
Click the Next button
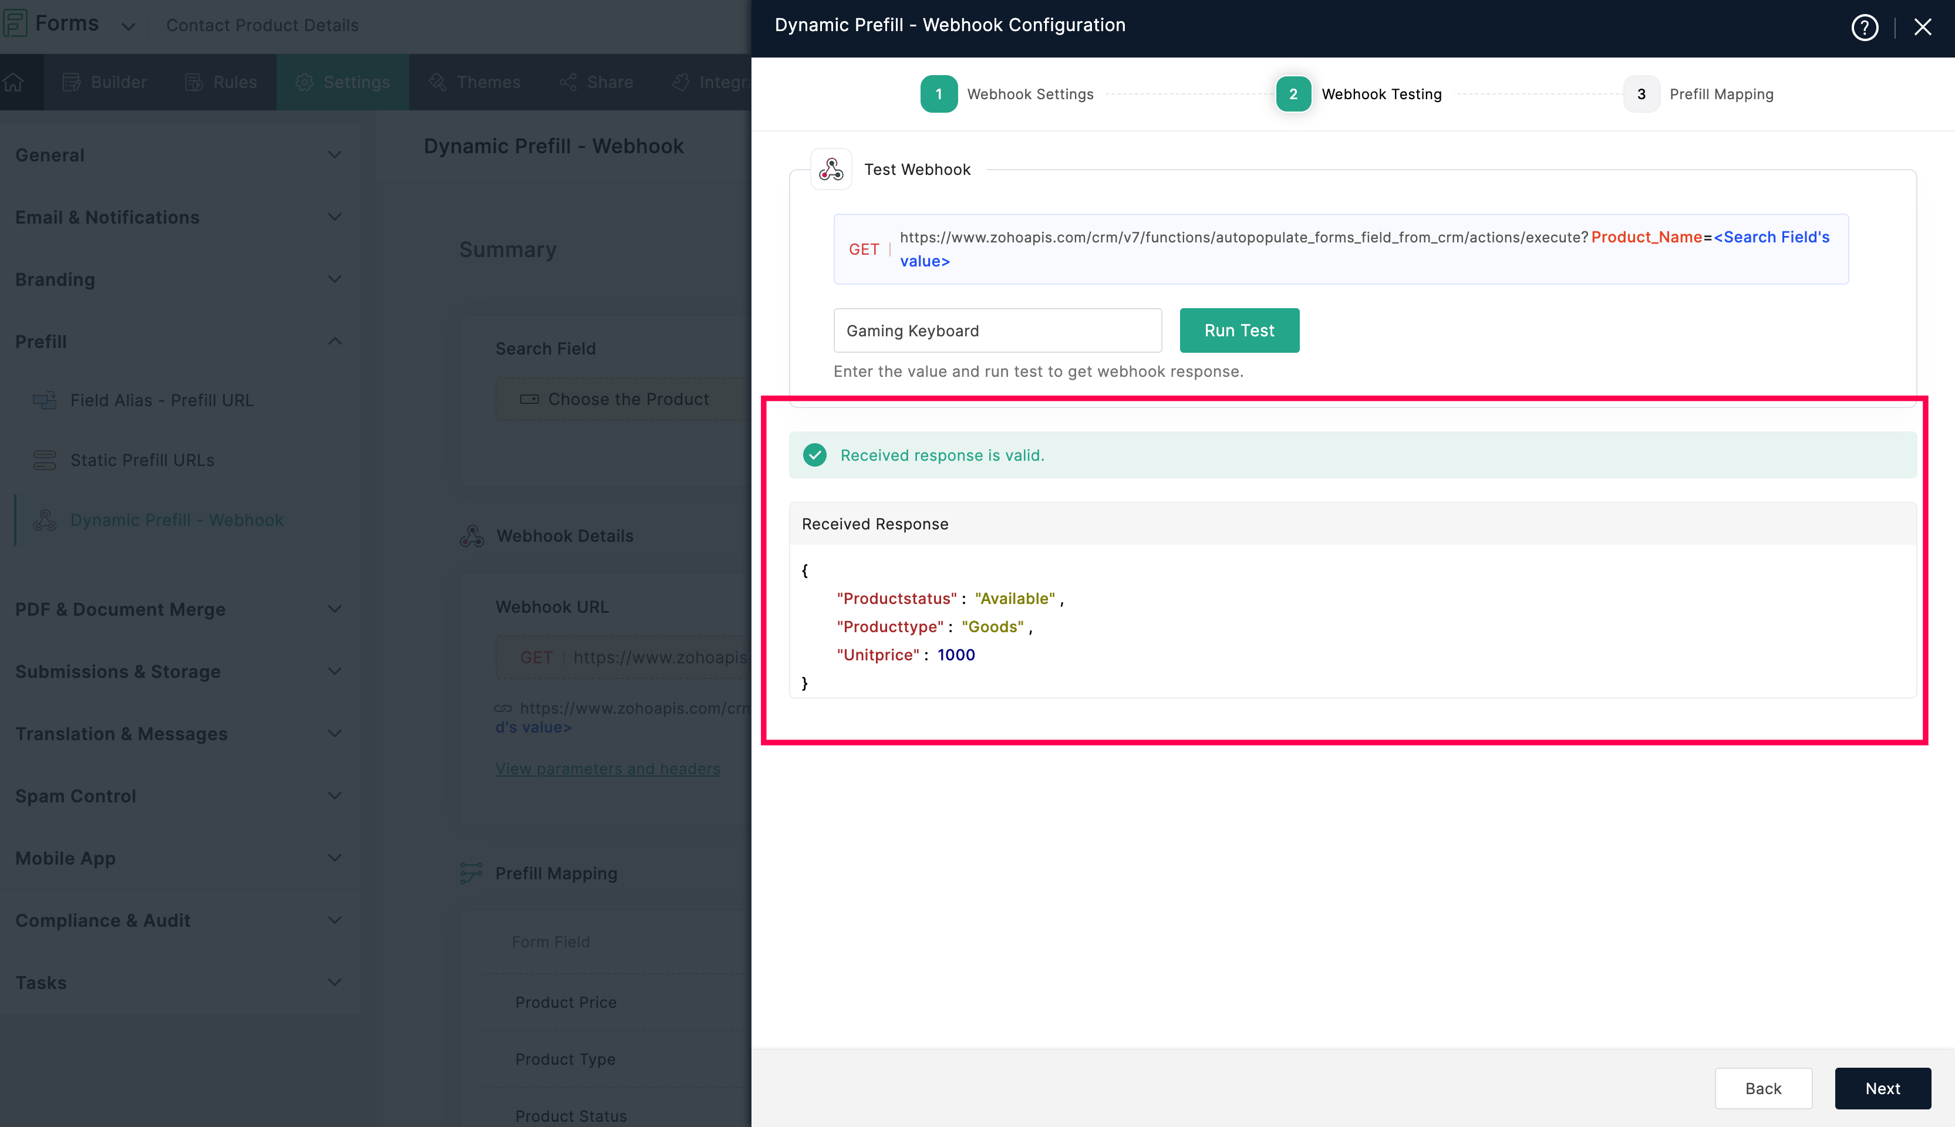pyautogui.click(x=1882, y=1088)
